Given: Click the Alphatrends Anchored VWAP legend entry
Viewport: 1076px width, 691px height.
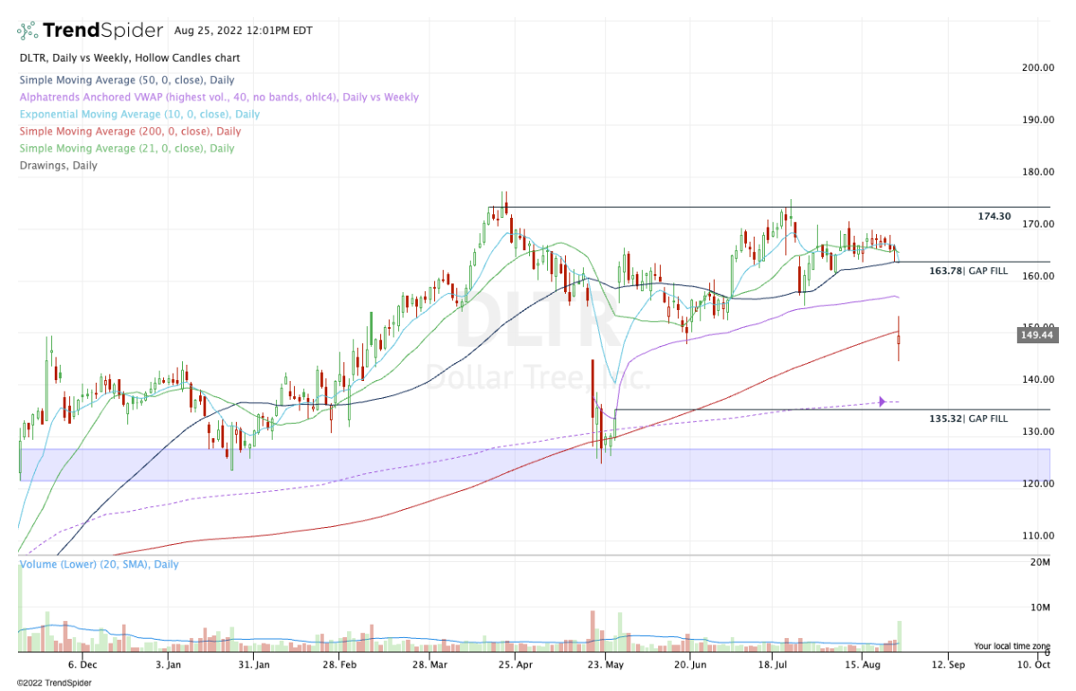Looking at the screenshot, I should click(x=218, y=97).
